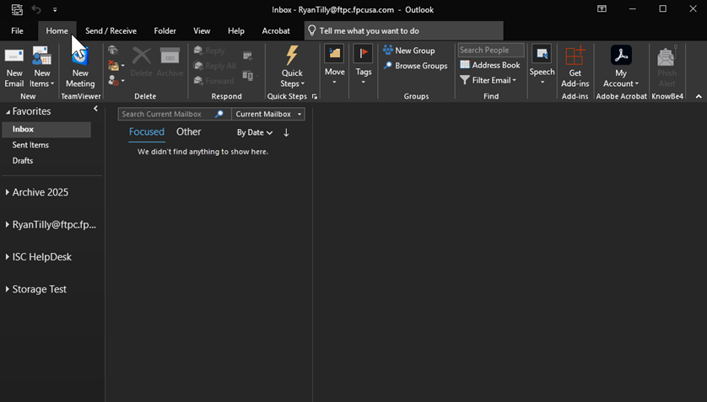
Task: Expand the Storage Test mailbox
Action: (x=8, y=289)
